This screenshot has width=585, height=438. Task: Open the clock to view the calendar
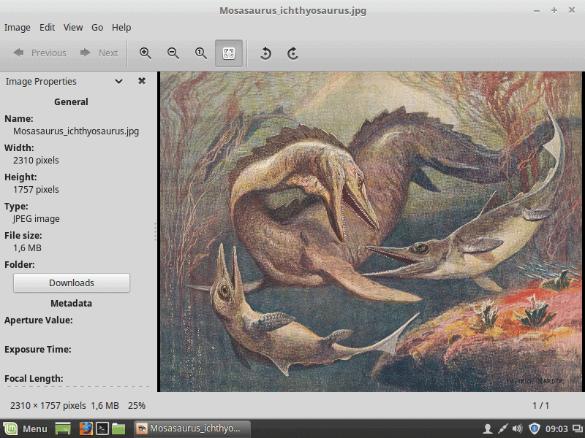556,429
